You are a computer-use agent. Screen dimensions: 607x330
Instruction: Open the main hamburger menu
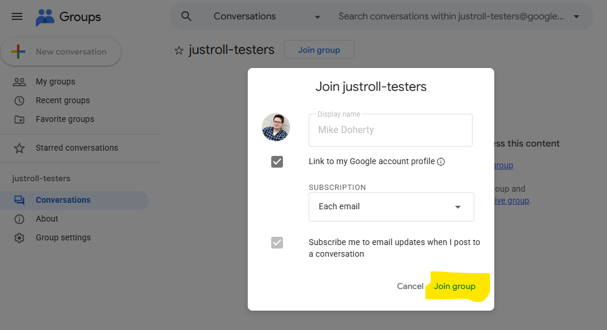tap(17, 16)
